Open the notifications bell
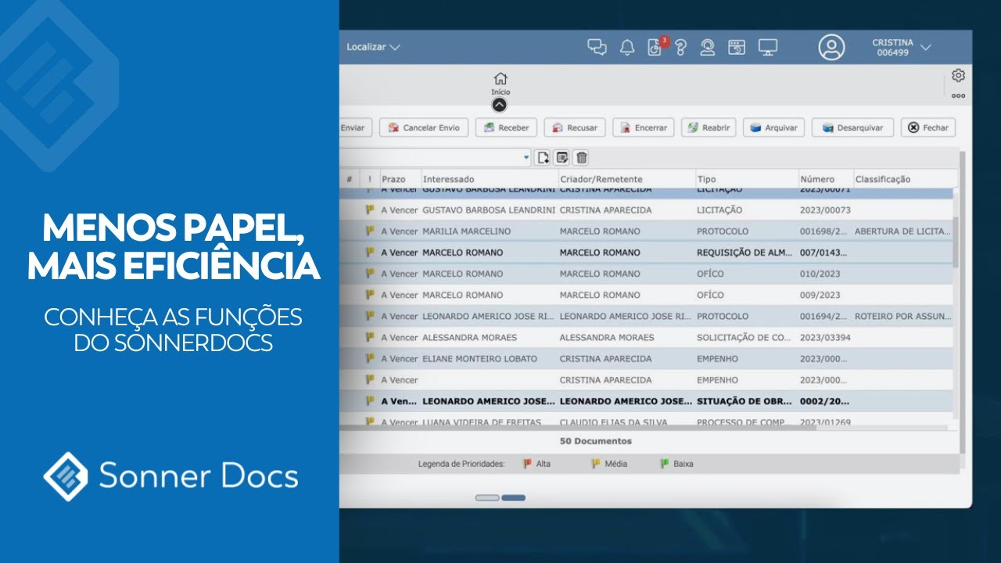The height and width of the screenshot is (563, 1001). (x=627, y=48)
